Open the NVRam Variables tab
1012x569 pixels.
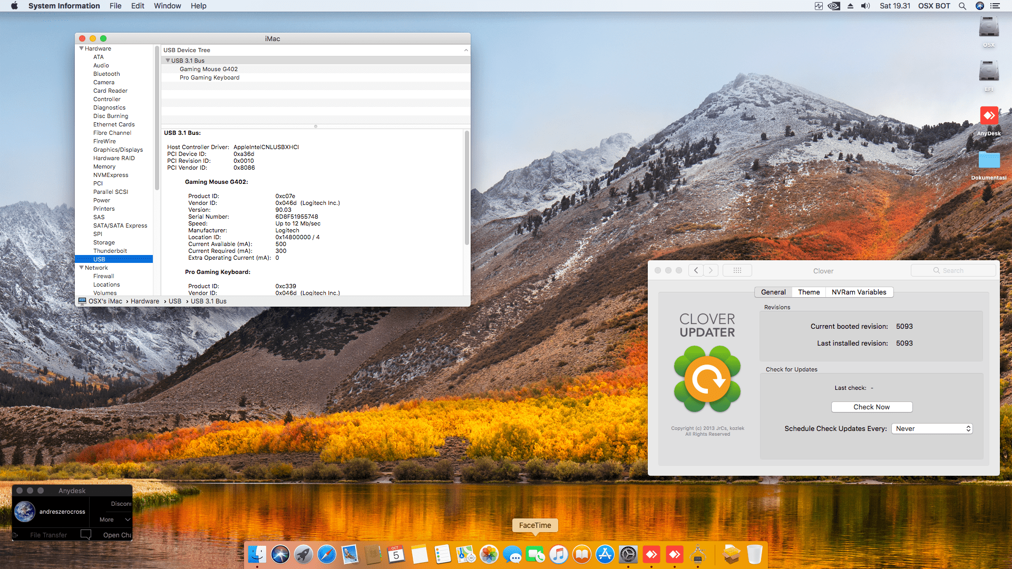tap(859, 292)
